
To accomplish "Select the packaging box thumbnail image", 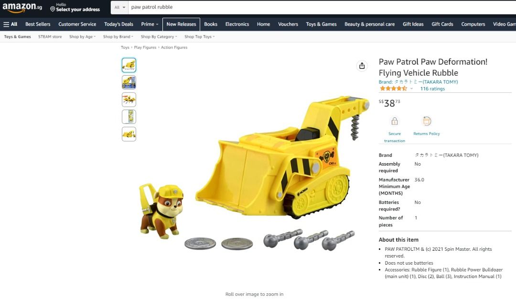I will (129, 82).
